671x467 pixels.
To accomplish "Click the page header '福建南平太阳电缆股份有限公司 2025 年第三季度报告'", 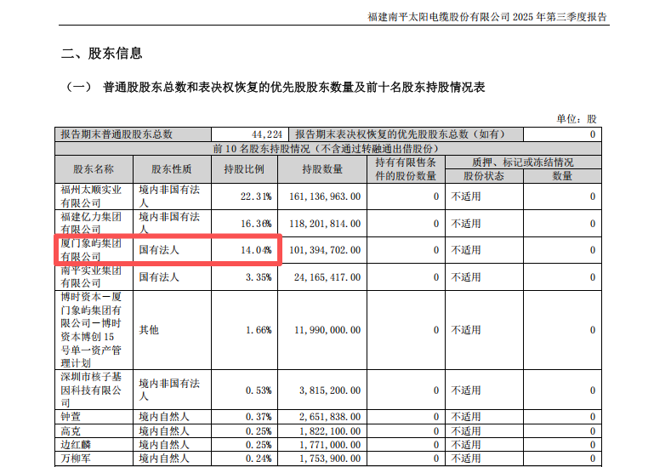I will click(487, 17).
